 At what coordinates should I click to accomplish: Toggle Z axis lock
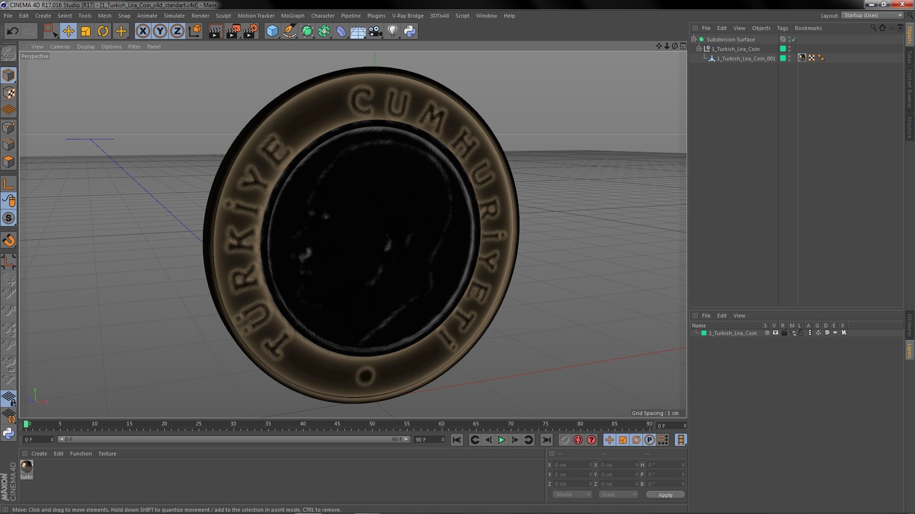pos(177,31)
